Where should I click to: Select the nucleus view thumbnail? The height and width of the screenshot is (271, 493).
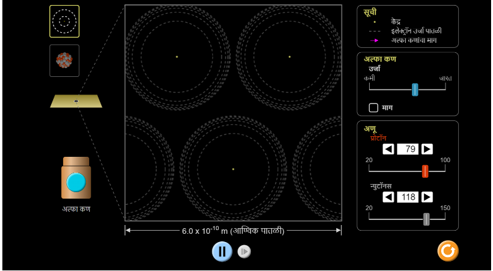click(x=64, y=61)
